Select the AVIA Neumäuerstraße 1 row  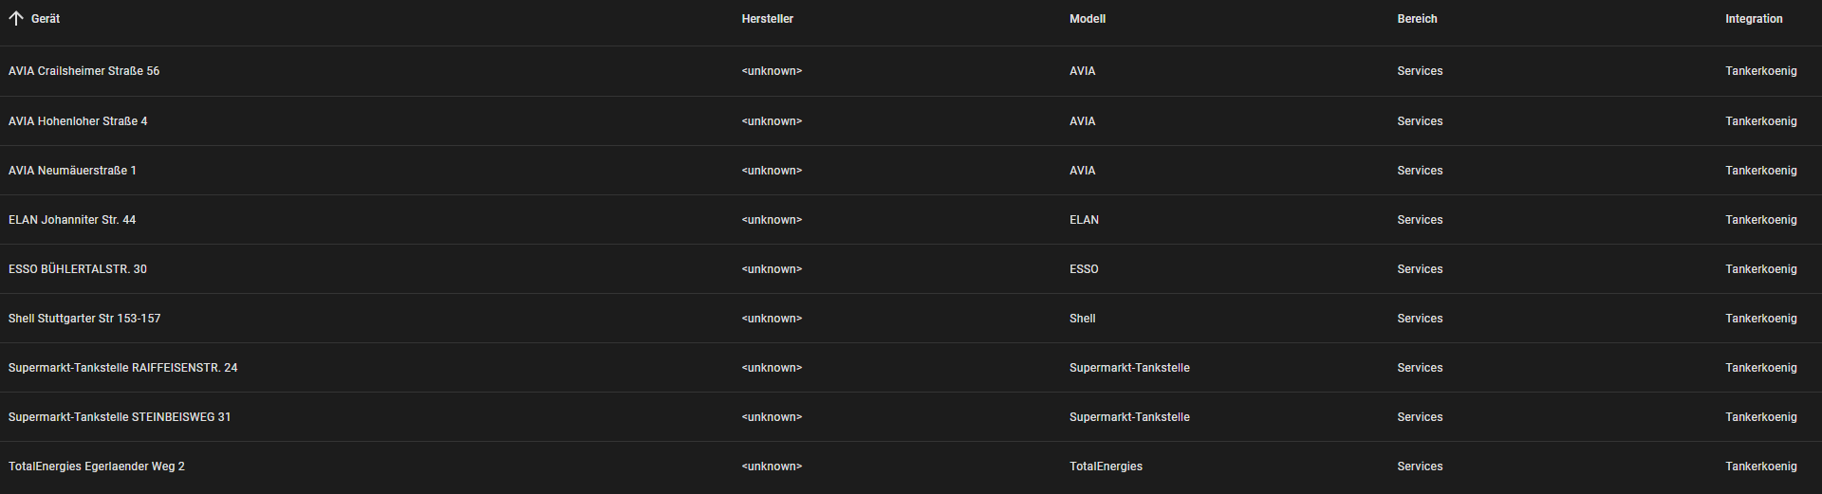(x=911, y=171)
